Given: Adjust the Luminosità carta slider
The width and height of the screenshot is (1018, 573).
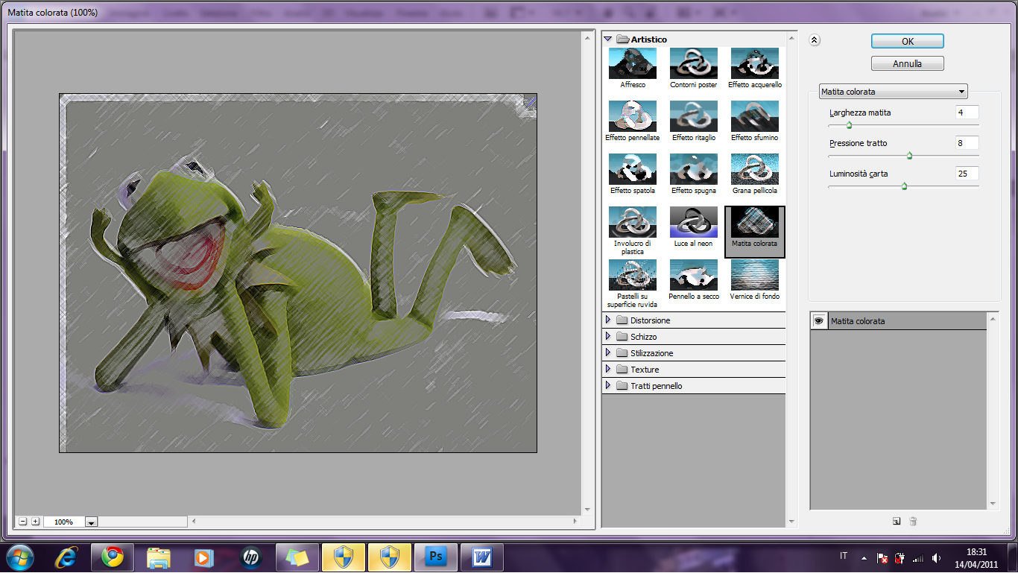Looking at the screenshot, I should point(904,186).
